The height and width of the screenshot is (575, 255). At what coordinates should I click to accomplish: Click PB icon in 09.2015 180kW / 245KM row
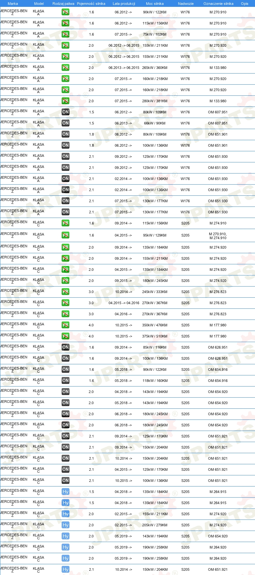pos(66,281)
